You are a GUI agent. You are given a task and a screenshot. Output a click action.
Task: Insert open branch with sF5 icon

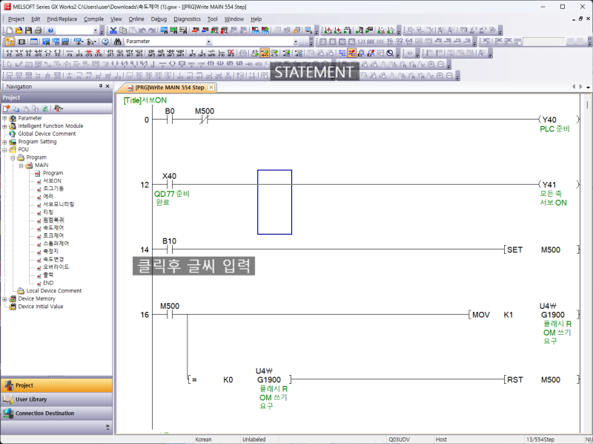pos(19,53)
